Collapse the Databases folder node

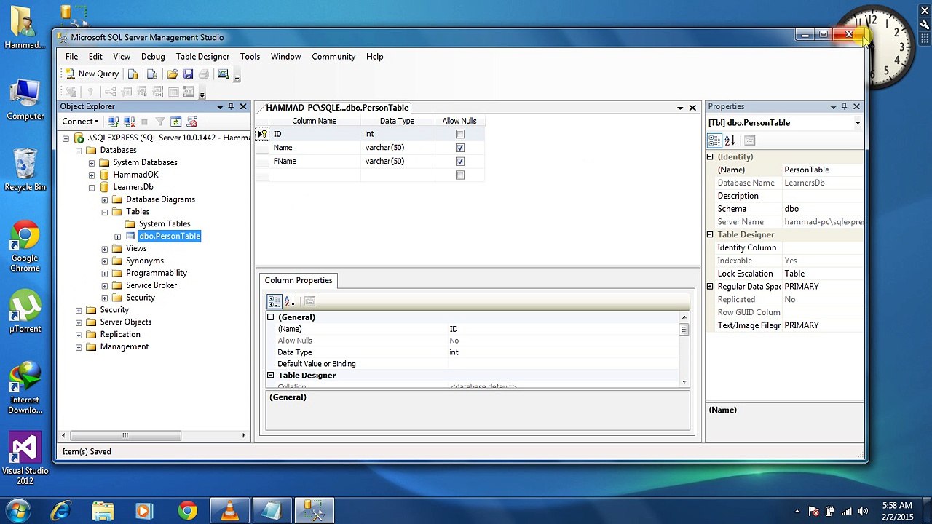click(x=79, y=151)
